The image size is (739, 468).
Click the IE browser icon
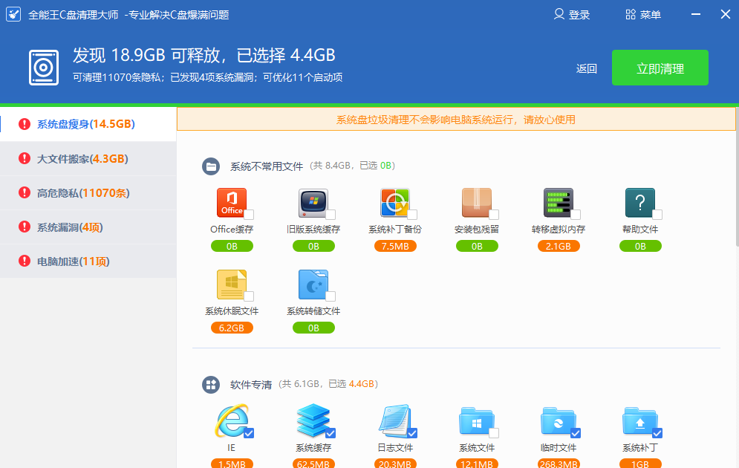pos(231,421)
